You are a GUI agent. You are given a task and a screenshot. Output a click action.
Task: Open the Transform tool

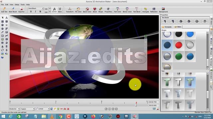(70, 10)
